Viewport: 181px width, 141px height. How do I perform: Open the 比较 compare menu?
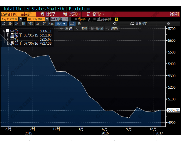tap(47, 14)
